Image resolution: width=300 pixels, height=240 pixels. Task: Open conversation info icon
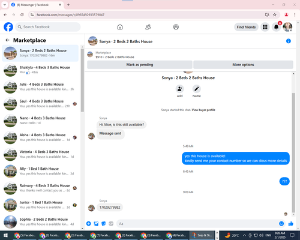point(289,41)
